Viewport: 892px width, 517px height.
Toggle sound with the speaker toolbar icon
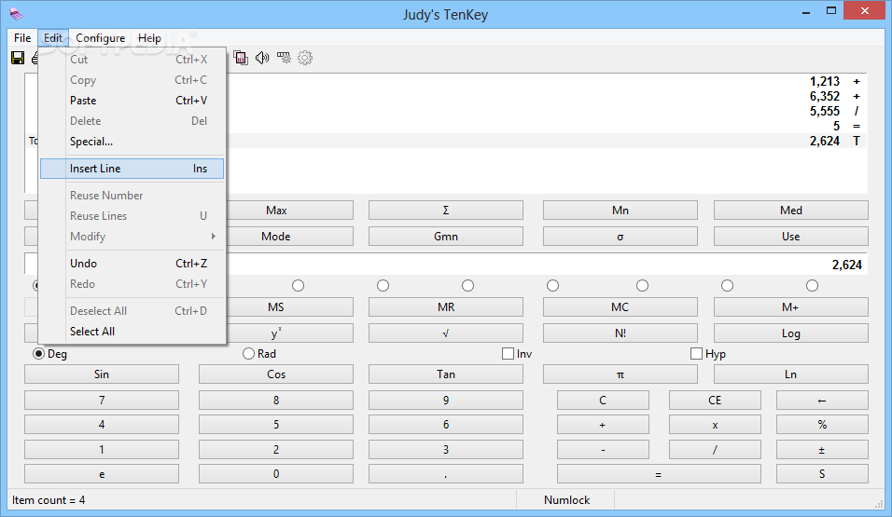(261, 58)
